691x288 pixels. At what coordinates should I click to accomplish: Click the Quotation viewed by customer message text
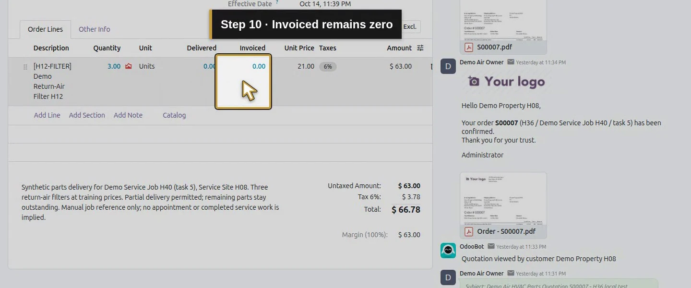coord(539,259)
